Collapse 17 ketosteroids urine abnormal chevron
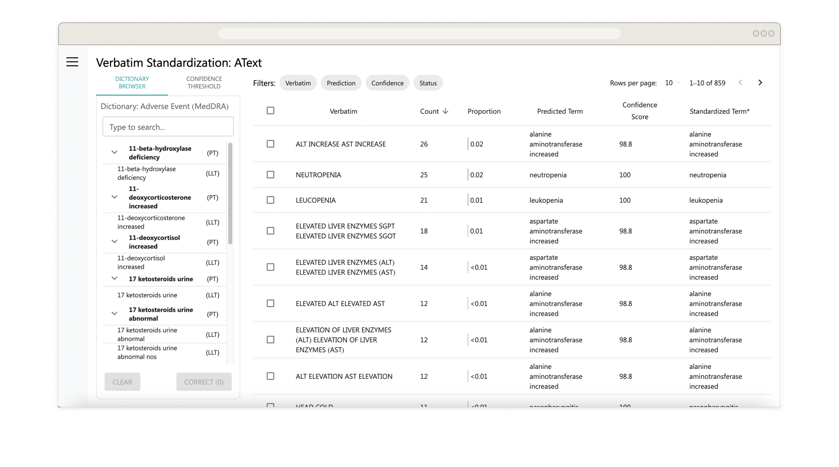The height and width of the screenshot is (467, 839). (114, 314)
